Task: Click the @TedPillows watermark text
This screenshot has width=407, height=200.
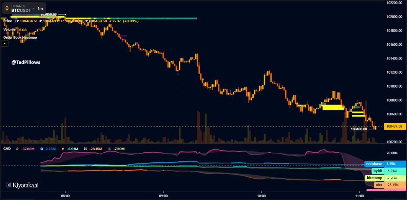Action: (25, 62)
